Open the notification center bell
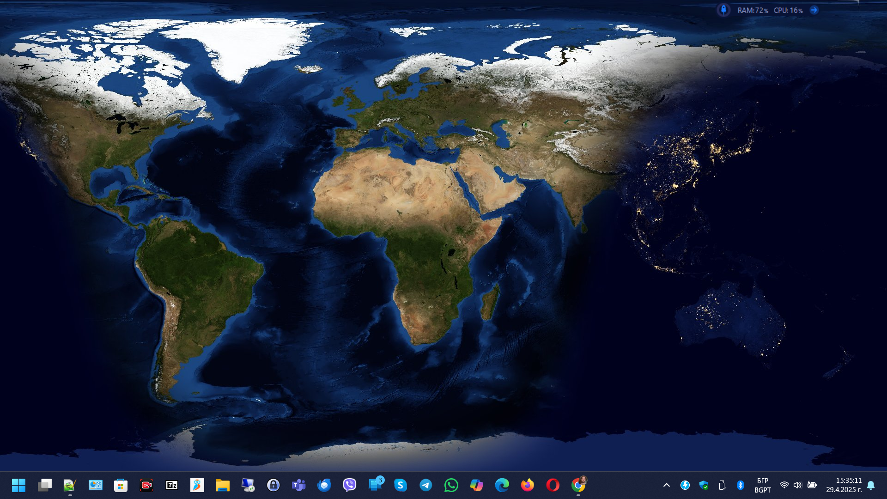The width and height of the screenshot is (887, 499). point(871,485)
